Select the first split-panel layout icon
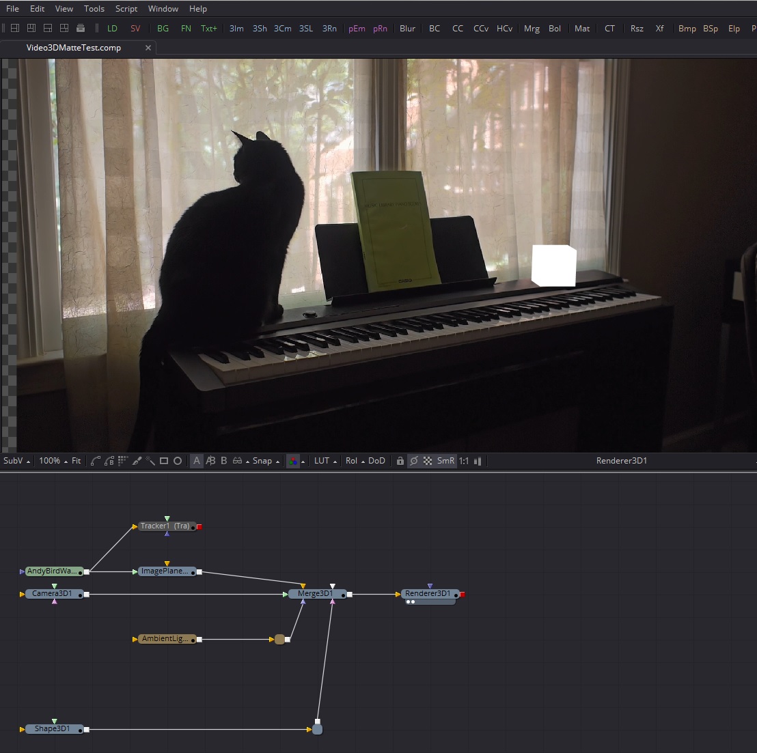Screen dimensions: 757x753 pyautogui.click(x=15, y=28)
